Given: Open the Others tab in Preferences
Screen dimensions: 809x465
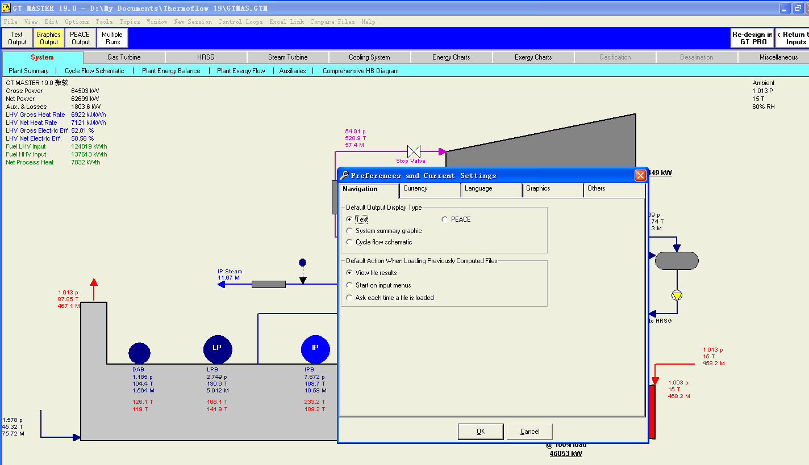Looking at the screenshot, I should pos(614,190).
